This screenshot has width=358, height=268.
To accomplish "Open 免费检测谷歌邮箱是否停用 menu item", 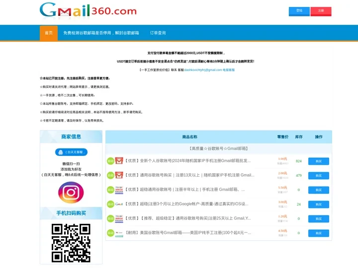I will (x=101, y=33).
